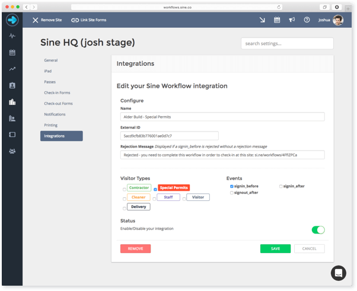This screenshot has height=291, width=357.
Task: Click the diagonal arrow icon in header
Action: pyautogui.click(x=262, y=20)
